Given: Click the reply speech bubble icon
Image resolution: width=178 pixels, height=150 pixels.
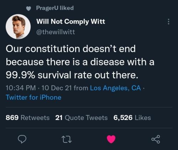Looking at the screenshot, I should [22, 139].
